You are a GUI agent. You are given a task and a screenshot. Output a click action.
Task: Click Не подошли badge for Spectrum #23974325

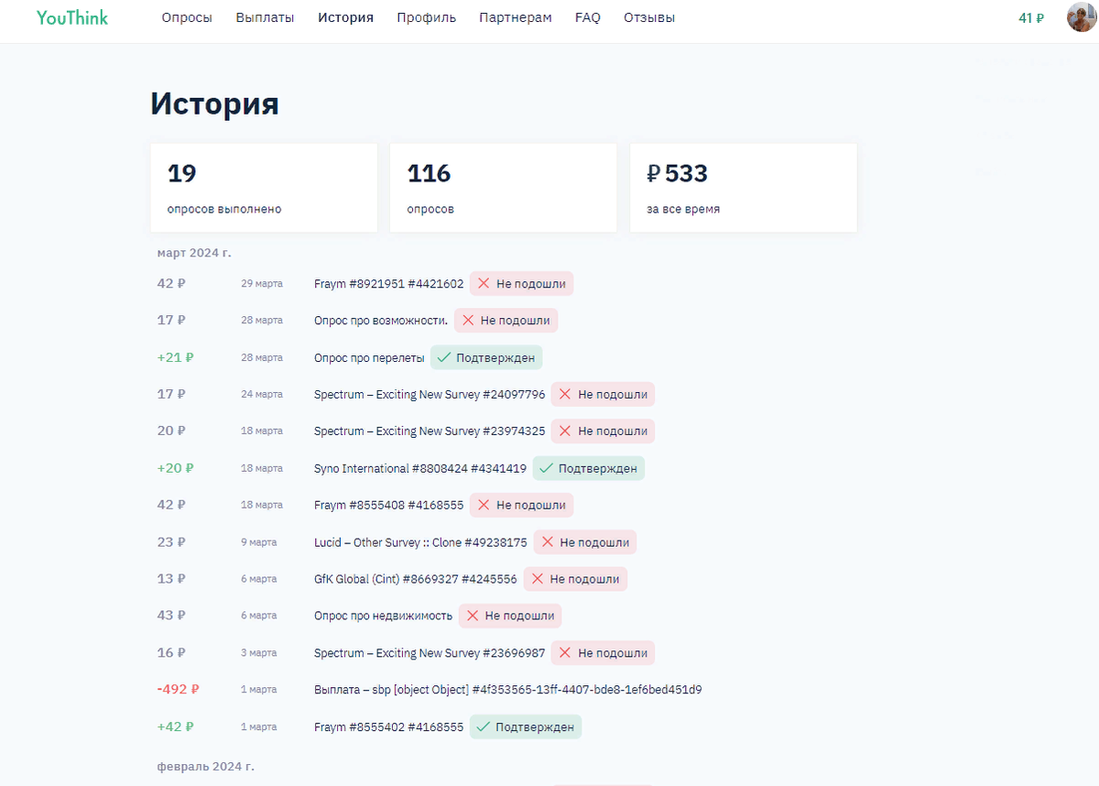point(604,431)
